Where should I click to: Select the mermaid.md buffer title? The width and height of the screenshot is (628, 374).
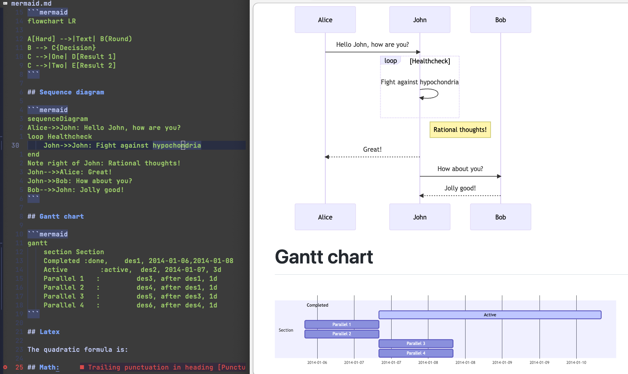32,4
